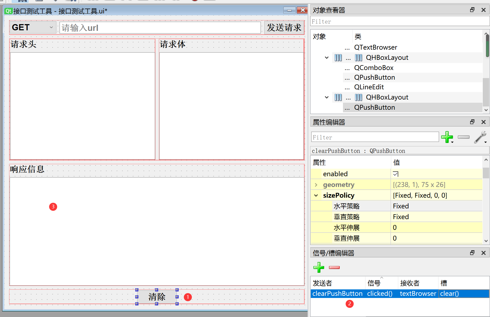The height and width of the screenshot is (317, 490).
Task: Click inside the 请求体 text area
Action: click(232, 106)
